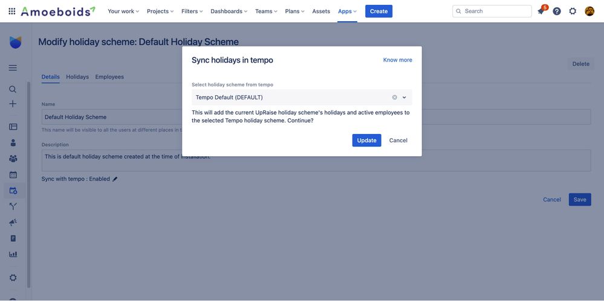Open the branching arrows icon in sidebar
The width and height of the screenshot is (604, 301).
13,206
